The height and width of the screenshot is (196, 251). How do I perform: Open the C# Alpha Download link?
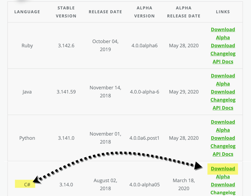pos(223,181)
